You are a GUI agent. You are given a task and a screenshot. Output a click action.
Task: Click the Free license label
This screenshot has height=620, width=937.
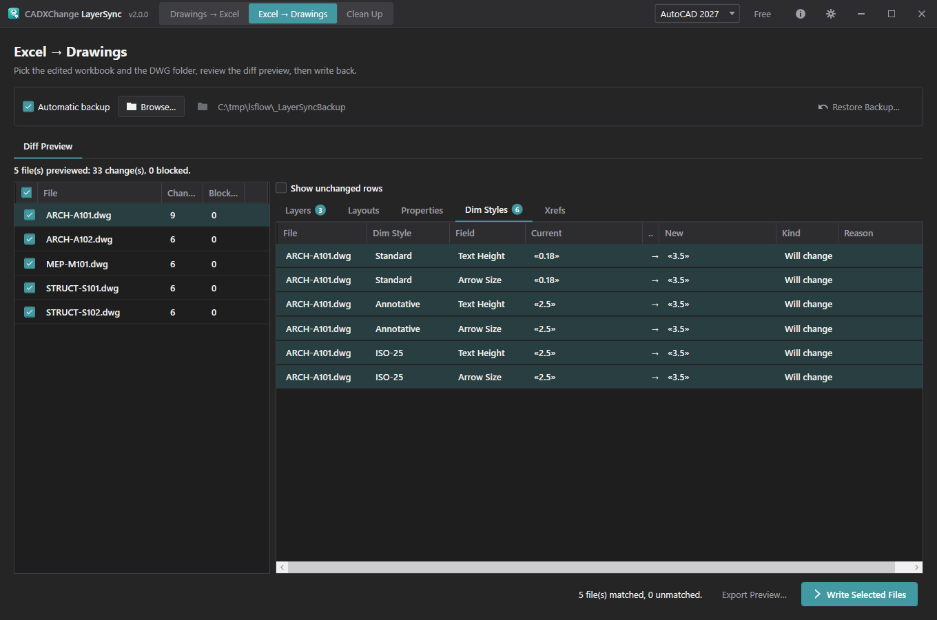click(762, 14)
